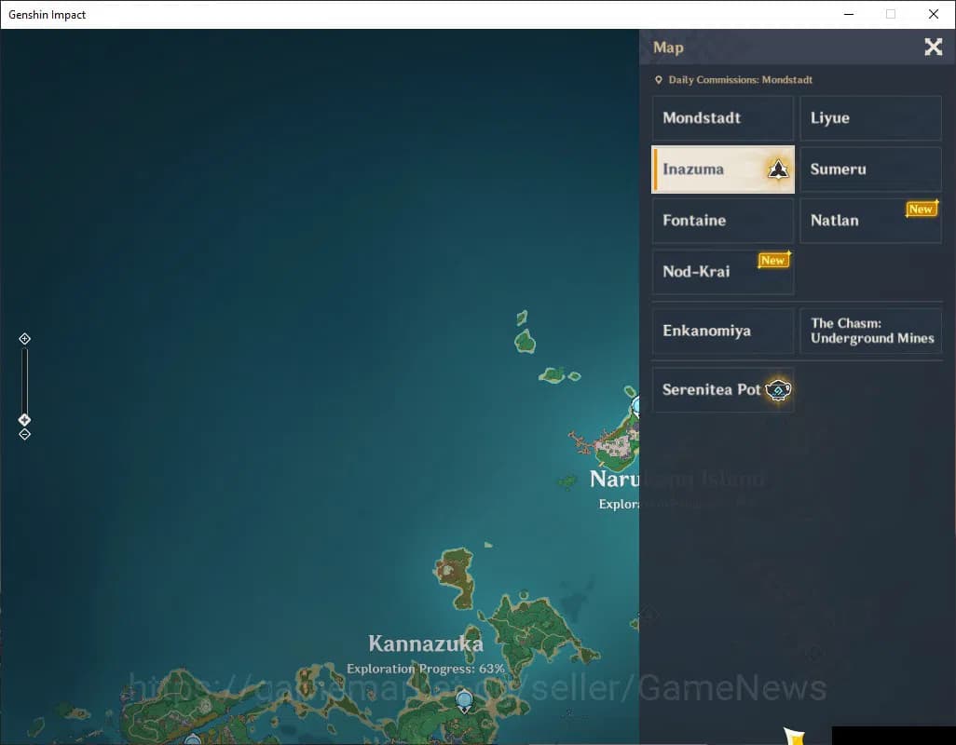Click the teleport waypoint in Kannazuka
Image resolution: width=956 pixels, height=745 pixels.
tap(464, 700)
